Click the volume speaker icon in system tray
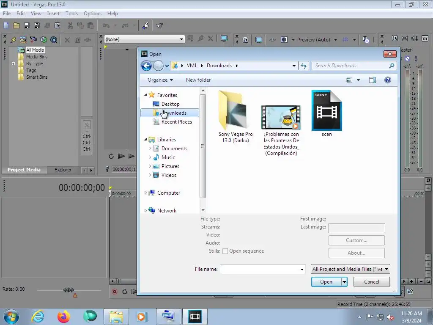The height and width of the screenshot is (325, 433). (x=390, y=317)
